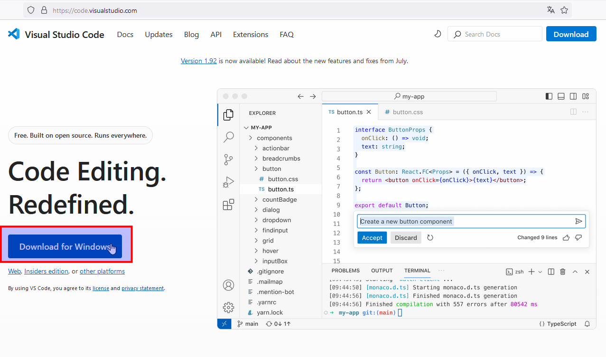Image resolution: width=606 pixels, height=357 pixels.
Task: Open the Blog menu item
Action: [191, 34]
